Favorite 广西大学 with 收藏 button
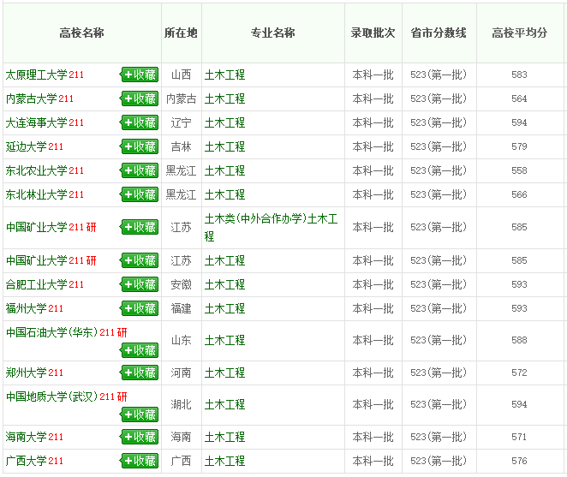This screenshot has width=567, height=477. point(140,461)
